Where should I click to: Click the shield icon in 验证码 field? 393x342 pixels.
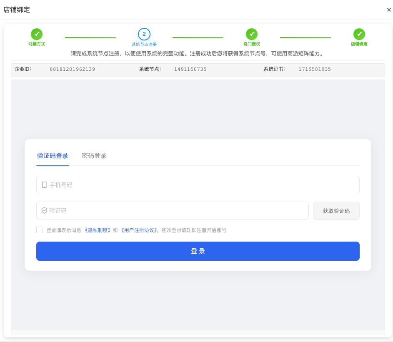[44, 211]
